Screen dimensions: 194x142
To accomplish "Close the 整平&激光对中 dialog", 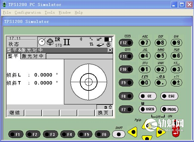I will point(110,50).
